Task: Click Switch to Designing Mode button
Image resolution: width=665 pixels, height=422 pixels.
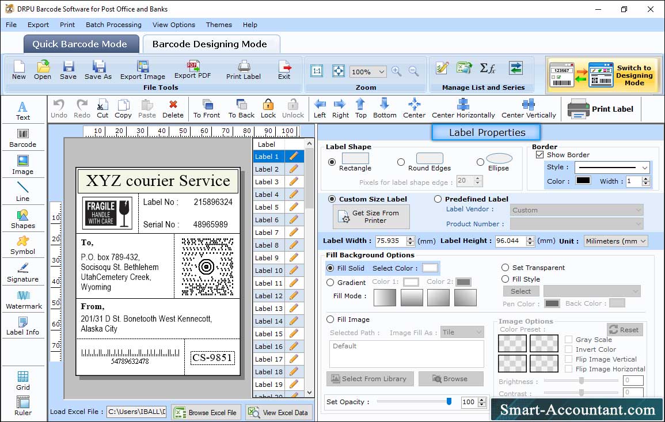Action: pos(604,75)
